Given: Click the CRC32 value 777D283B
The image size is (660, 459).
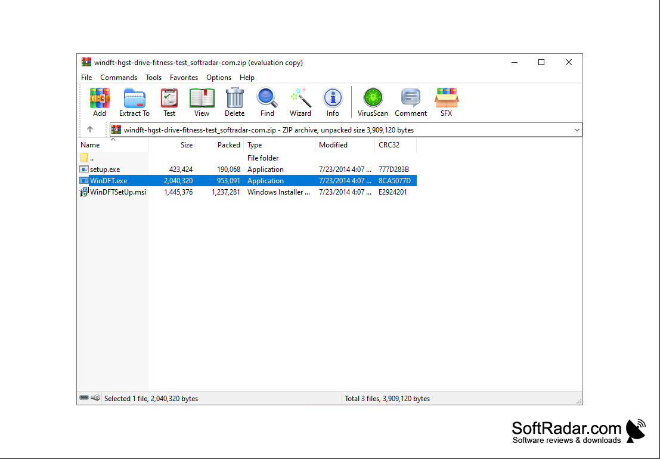Looking at the screenshot, I should (x=394, y=170).
